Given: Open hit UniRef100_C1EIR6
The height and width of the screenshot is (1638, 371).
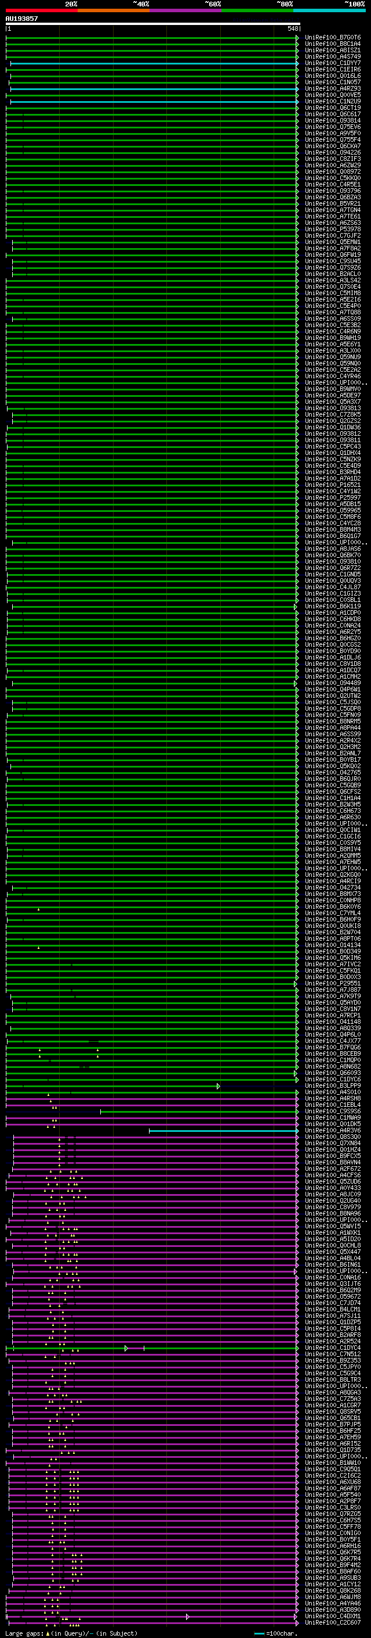Looking at the screenshot, I should click(332, 69).
